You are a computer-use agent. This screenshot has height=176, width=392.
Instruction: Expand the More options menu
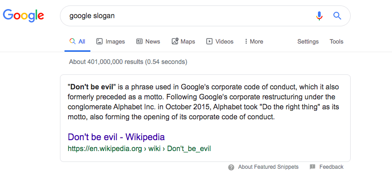[254, 41]
